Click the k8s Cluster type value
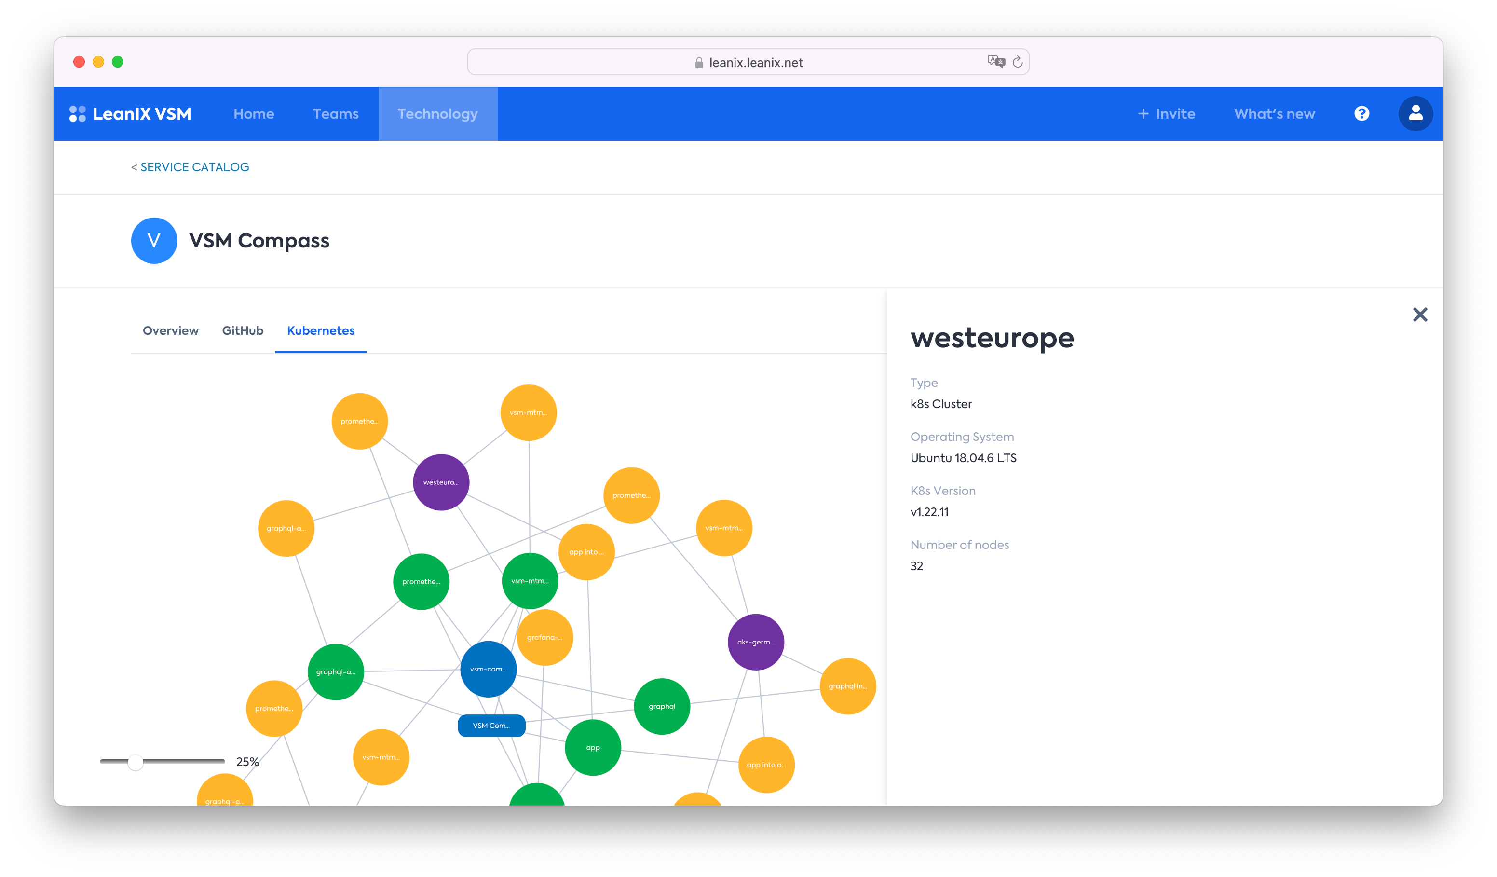 (x=941, y=404)
